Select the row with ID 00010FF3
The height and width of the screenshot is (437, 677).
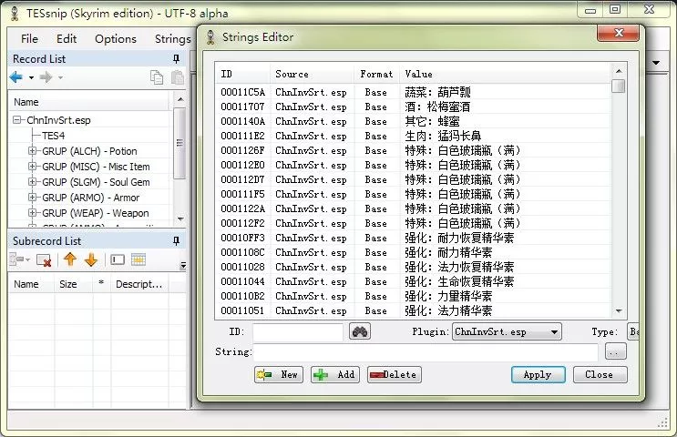413,239
